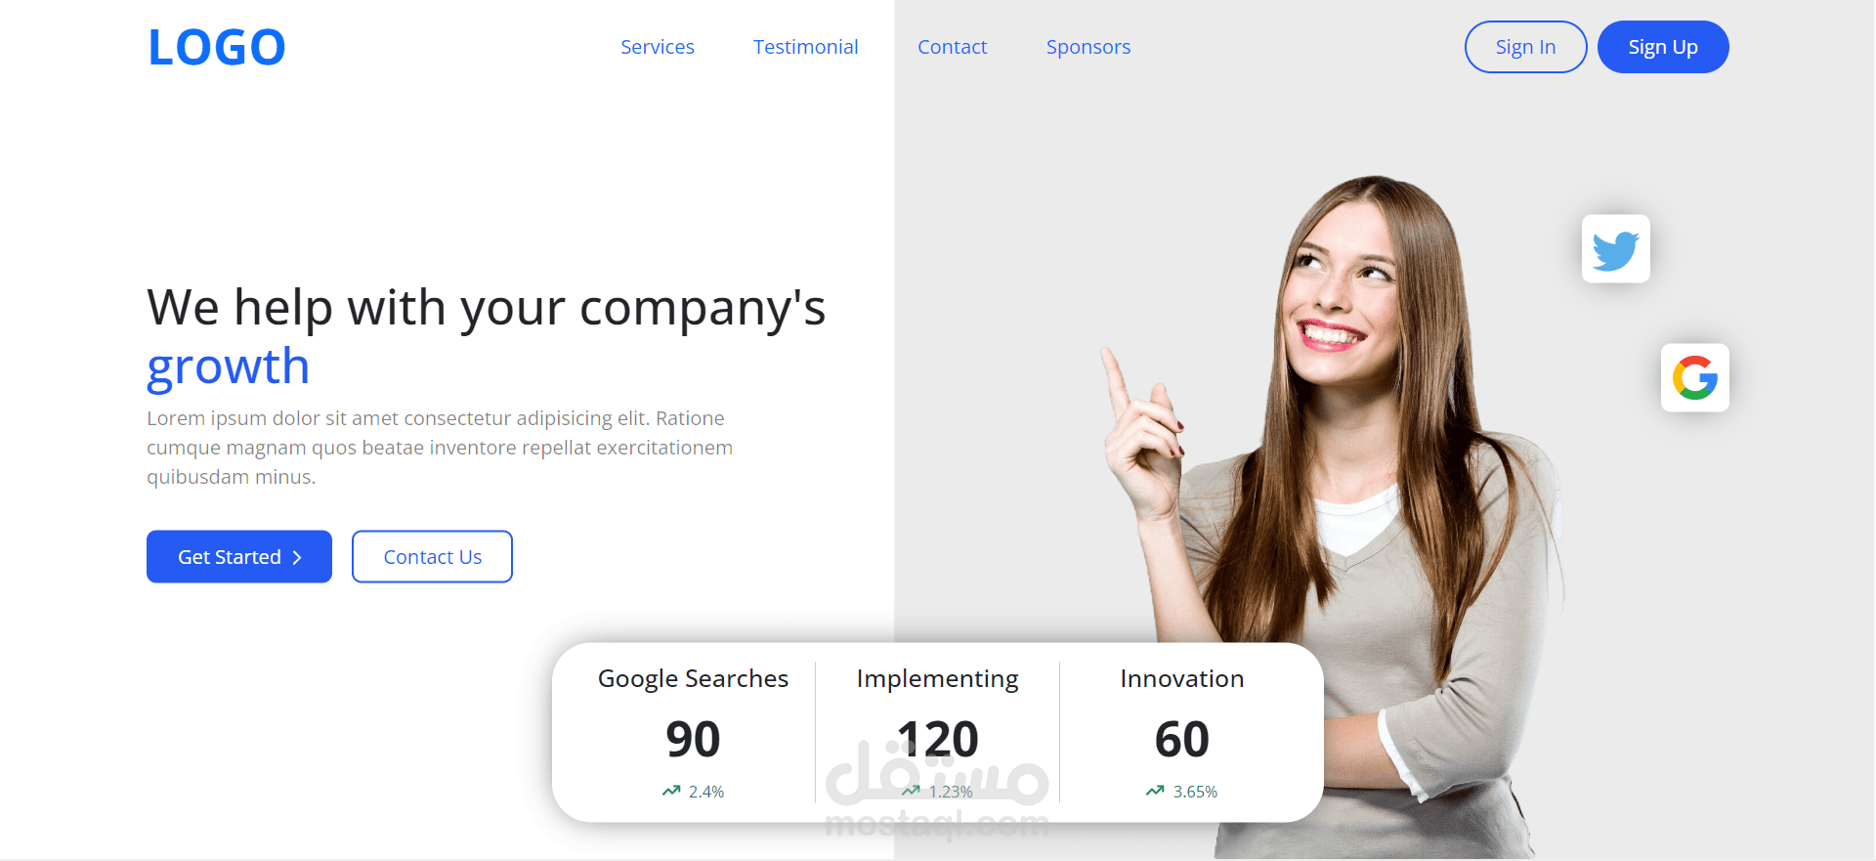
Task: Select the Implementing 120 stat
Action: click(x=938, y=732)
